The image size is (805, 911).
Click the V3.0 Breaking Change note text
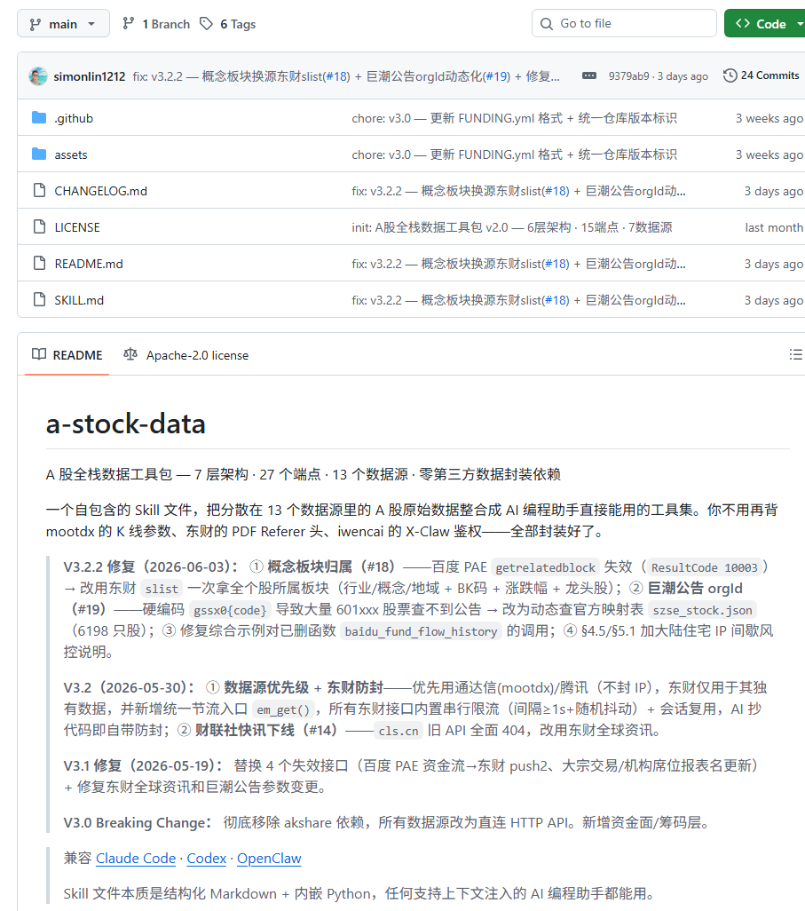click(x=386, y=823)
